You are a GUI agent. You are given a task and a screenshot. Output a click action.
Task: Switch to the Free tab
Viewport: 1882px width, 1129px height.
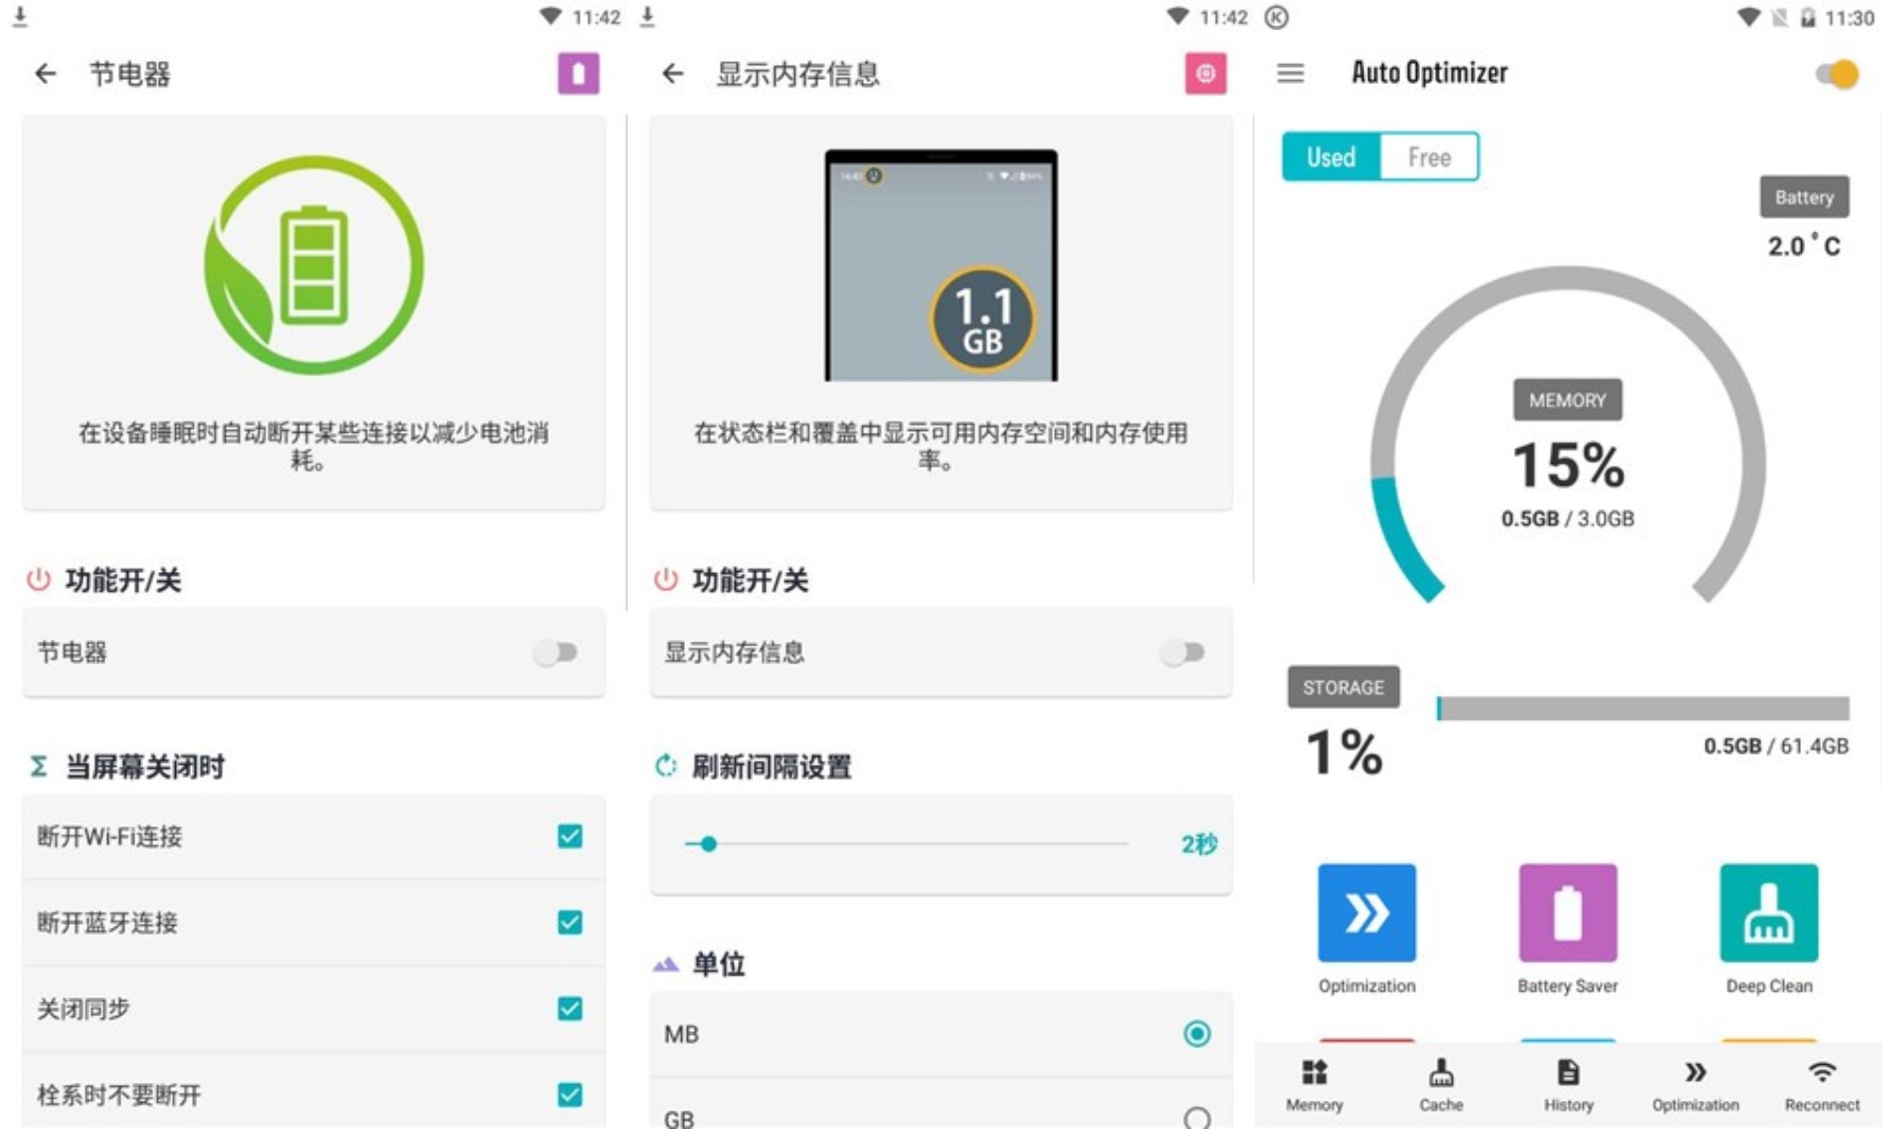[1428, 156]
